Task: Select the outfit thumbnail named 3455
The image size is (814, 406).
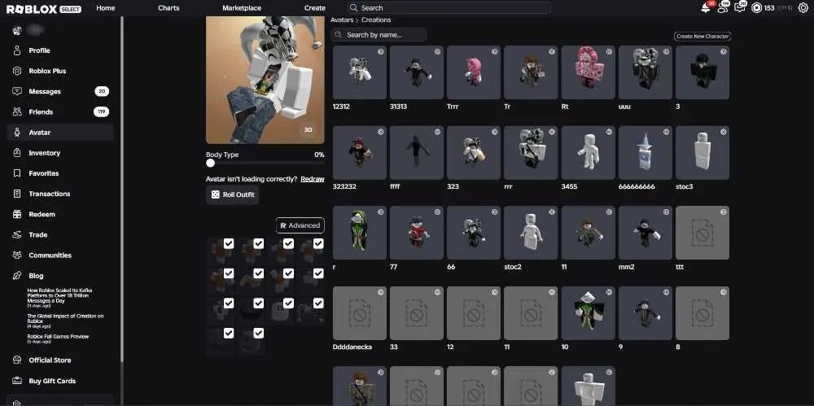Action: click(589, 153)
